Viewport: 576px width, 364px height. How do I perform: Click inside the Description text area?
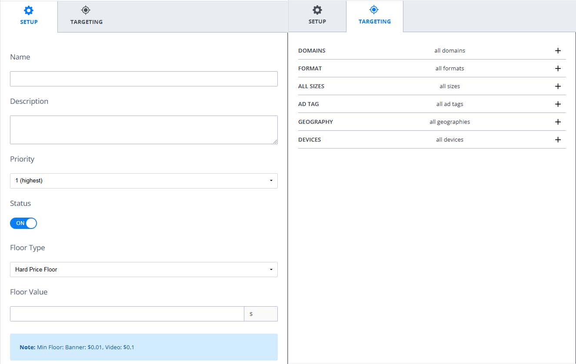click(143, 129)
